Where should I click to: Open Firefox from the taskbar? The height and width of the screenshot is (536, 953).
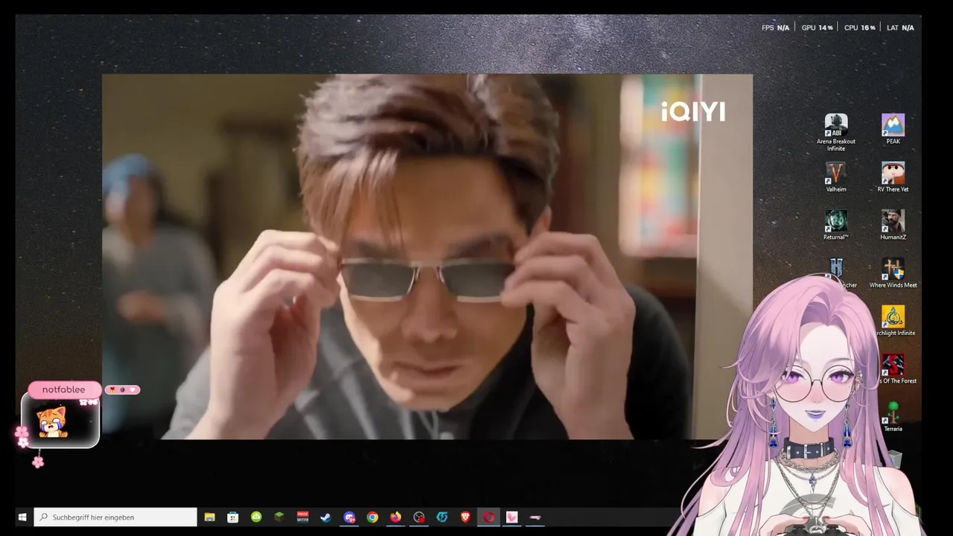click(x=395, y=517)
